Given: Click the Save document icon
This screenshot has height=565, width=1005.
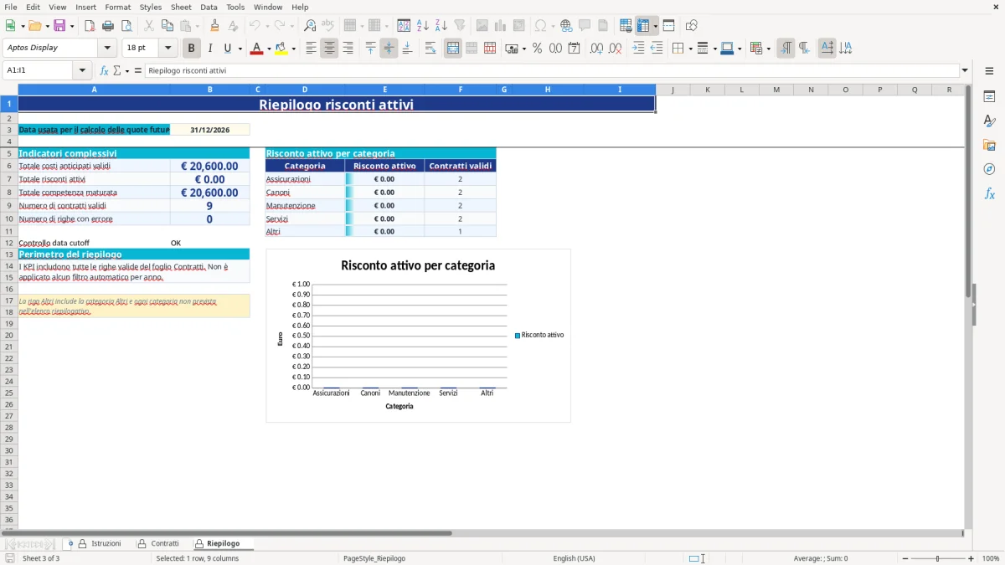Looking at the screenshot, I should pyautogui.click(x=59, y=26).
